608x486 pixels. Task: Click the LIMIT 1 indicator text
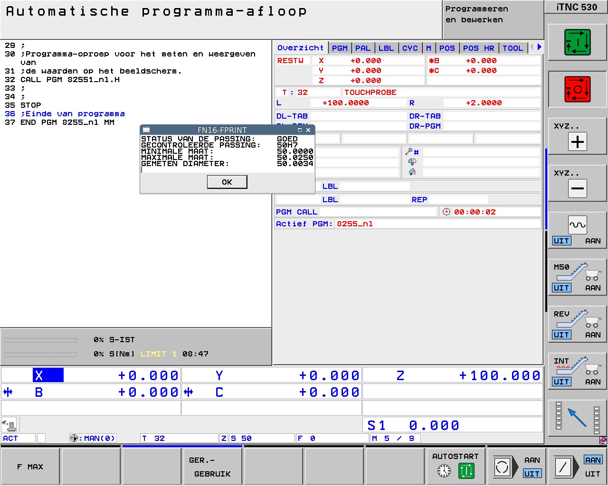[159, 354]
